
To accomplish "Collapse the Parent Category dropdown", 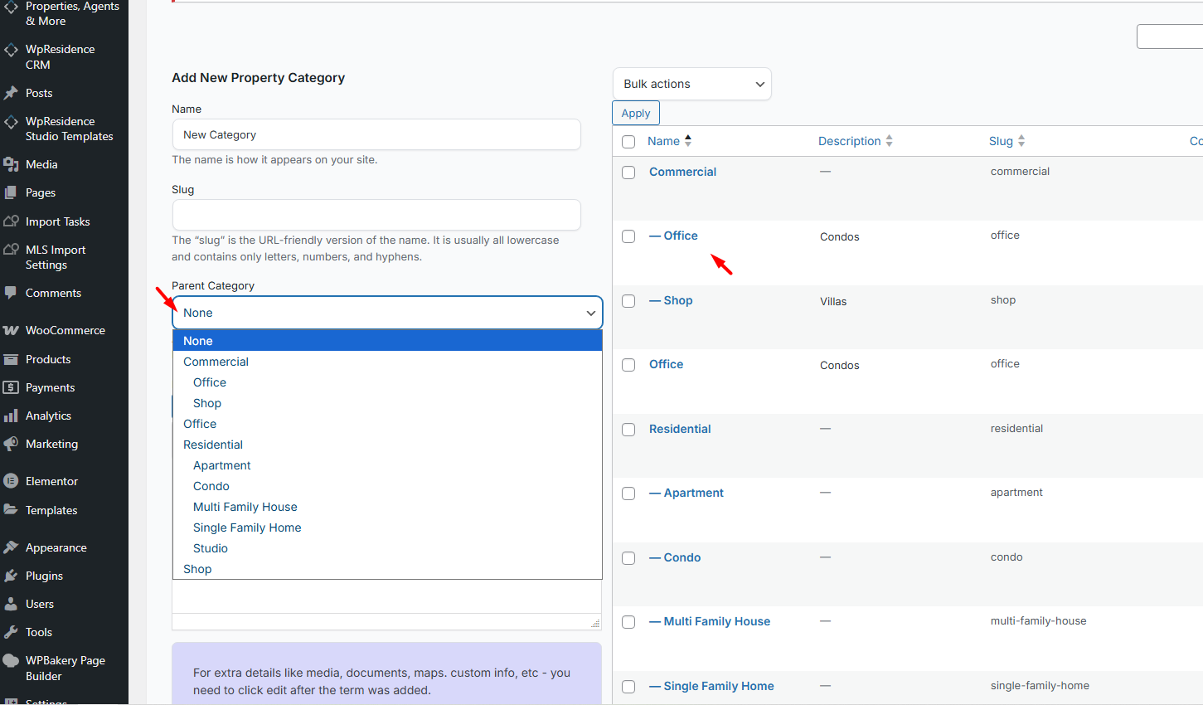I will (x=386, y=313).
